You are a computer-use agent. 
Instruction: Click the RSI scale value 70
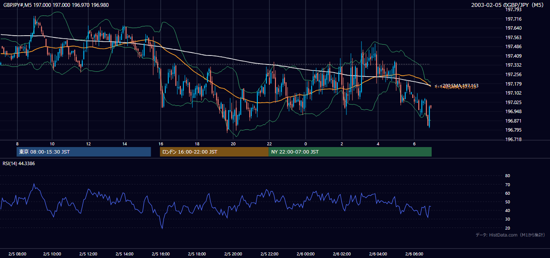coord(507,184)
